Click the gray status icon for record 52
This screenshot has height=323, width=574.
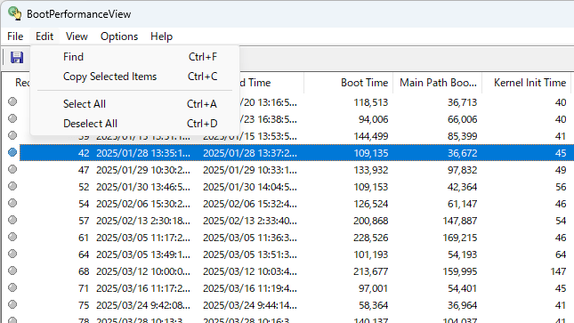tap(12, 186)
